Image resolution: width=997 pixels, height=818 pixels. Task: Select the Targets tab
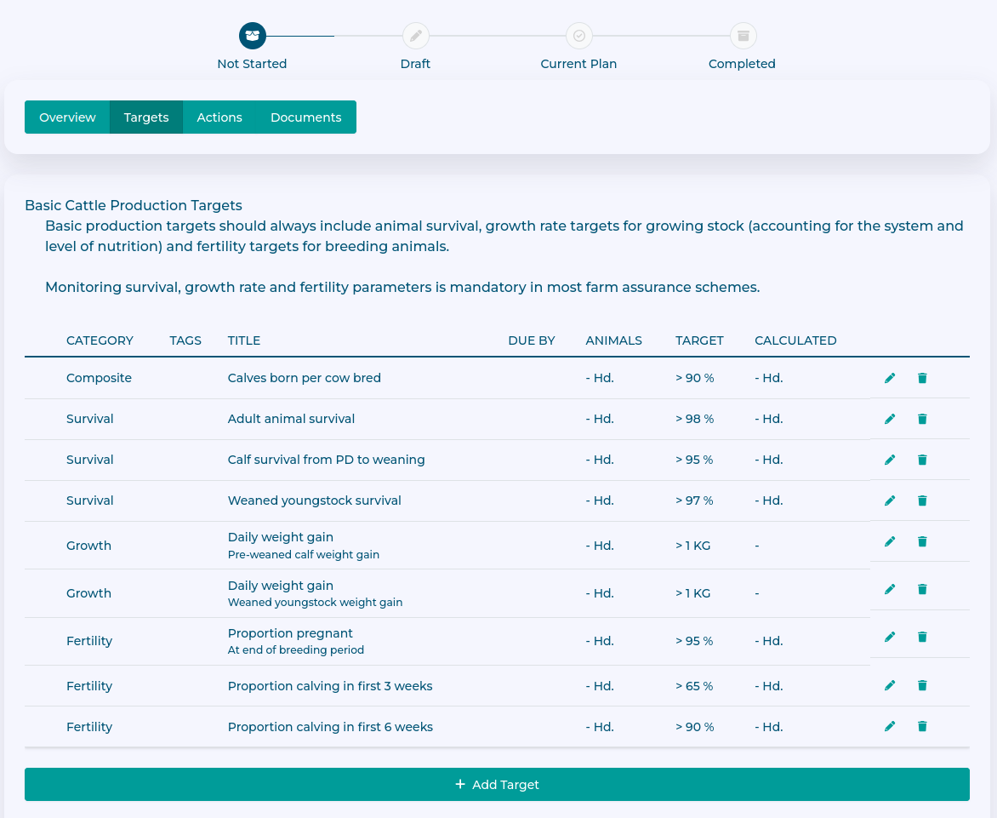tap(146, 117)
